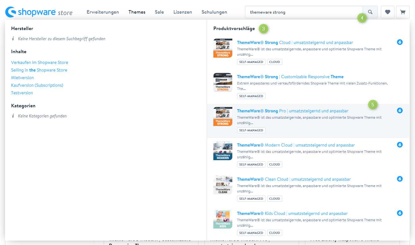The image size is (415, 245).
Task: Open the shopping cart icon
Action: (403, 12)
